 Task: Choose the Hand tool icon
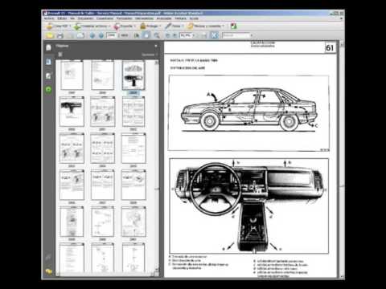point(146,35)
